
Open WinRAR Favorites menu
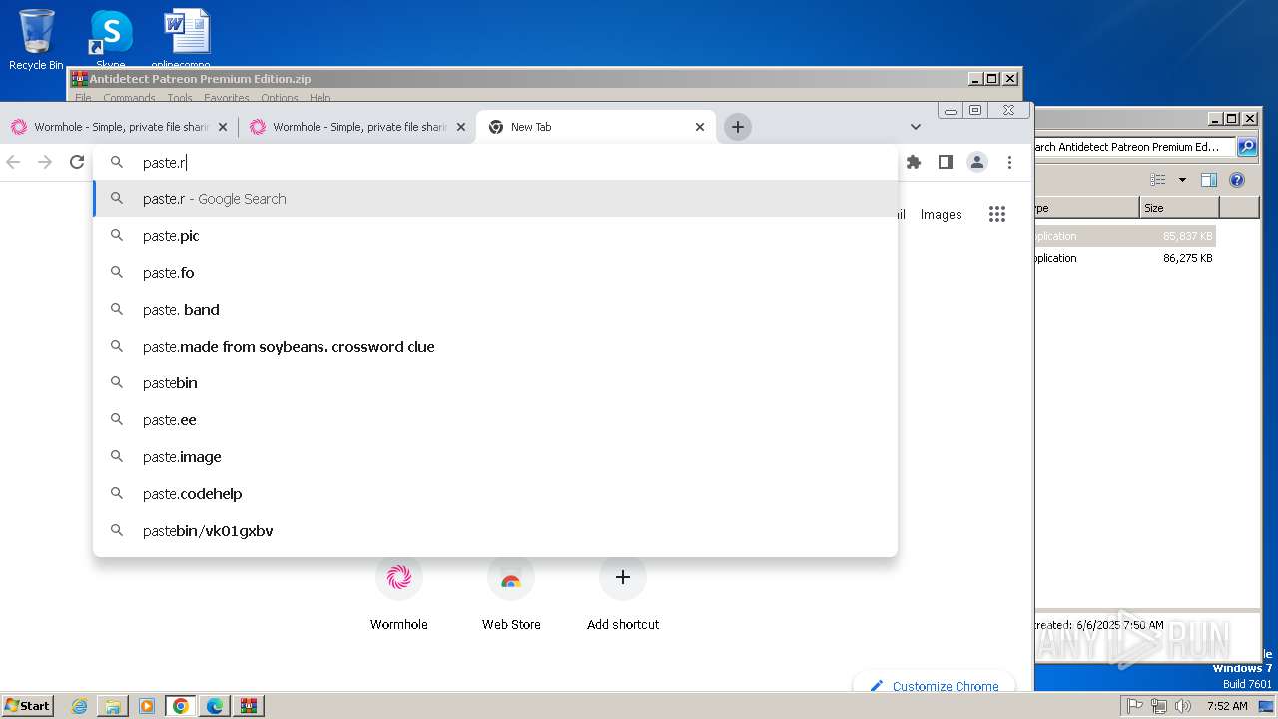point(227,98)
